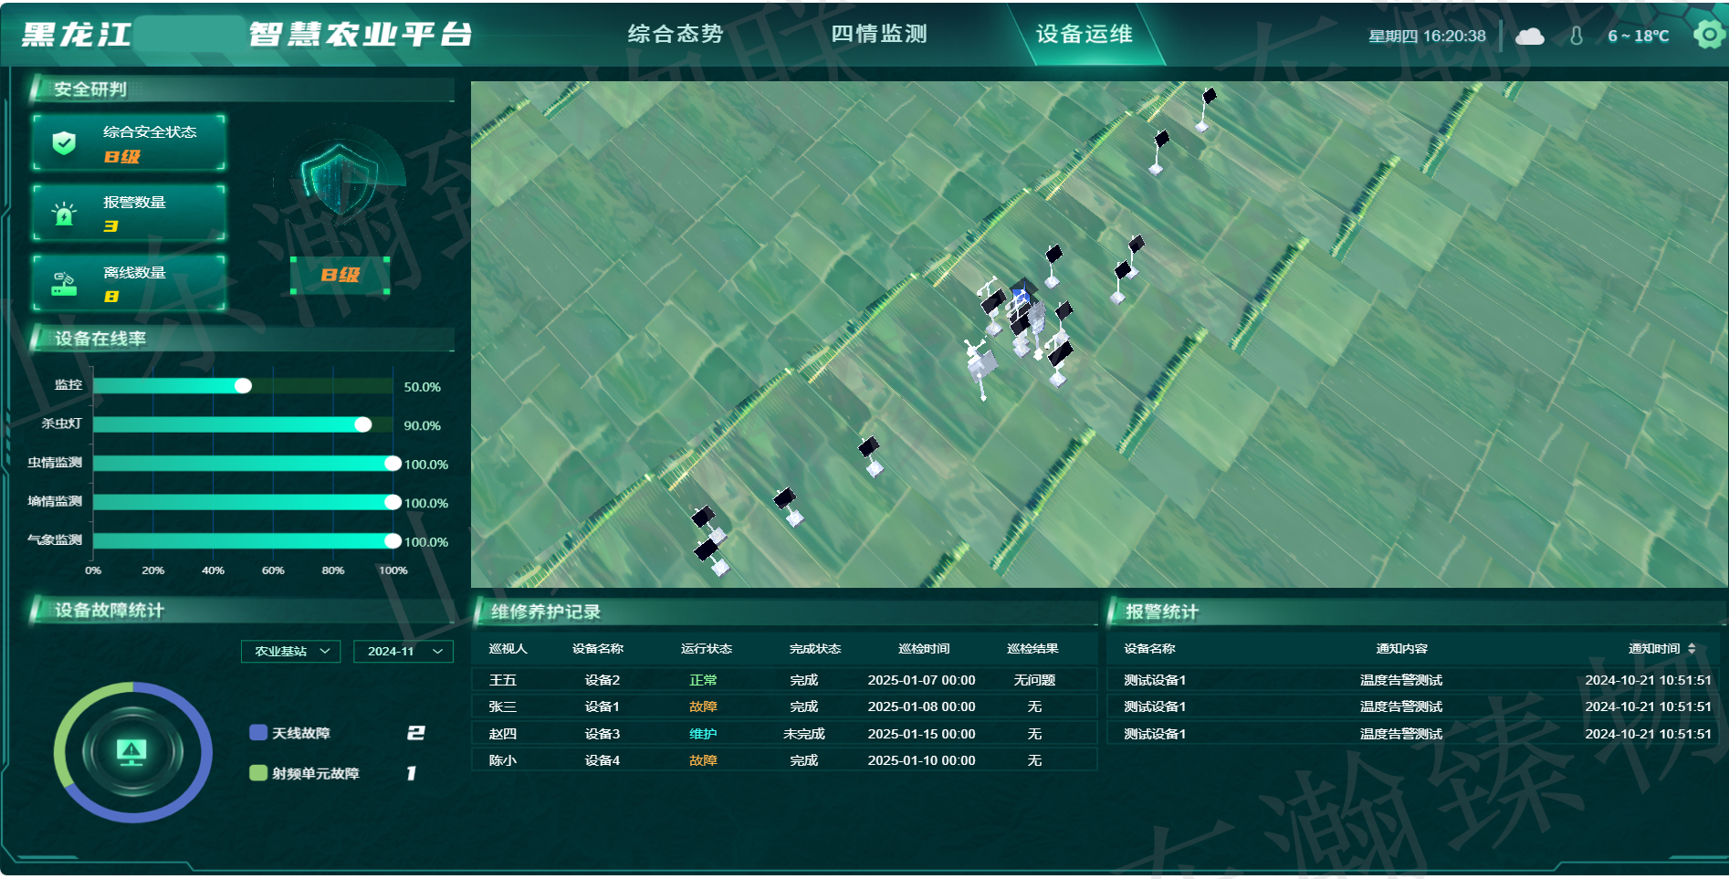
Task: Click the alarm siren icon
Action: (64, 214)
